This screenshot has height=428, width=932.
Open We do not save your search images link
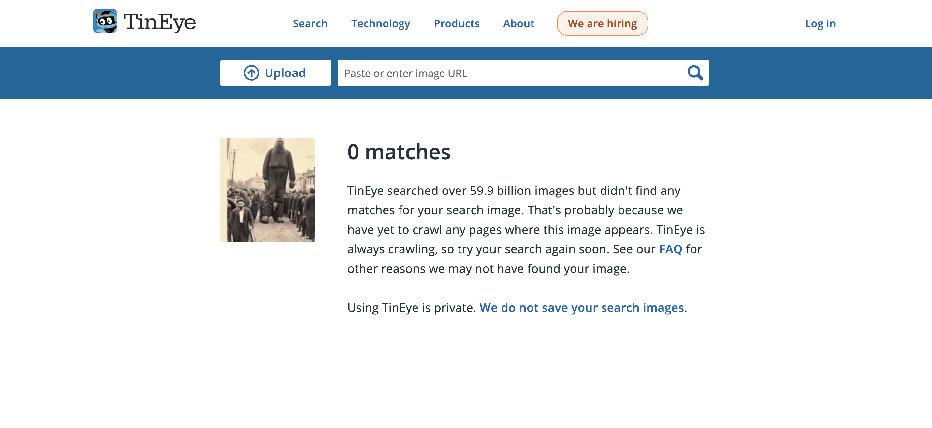581,308
